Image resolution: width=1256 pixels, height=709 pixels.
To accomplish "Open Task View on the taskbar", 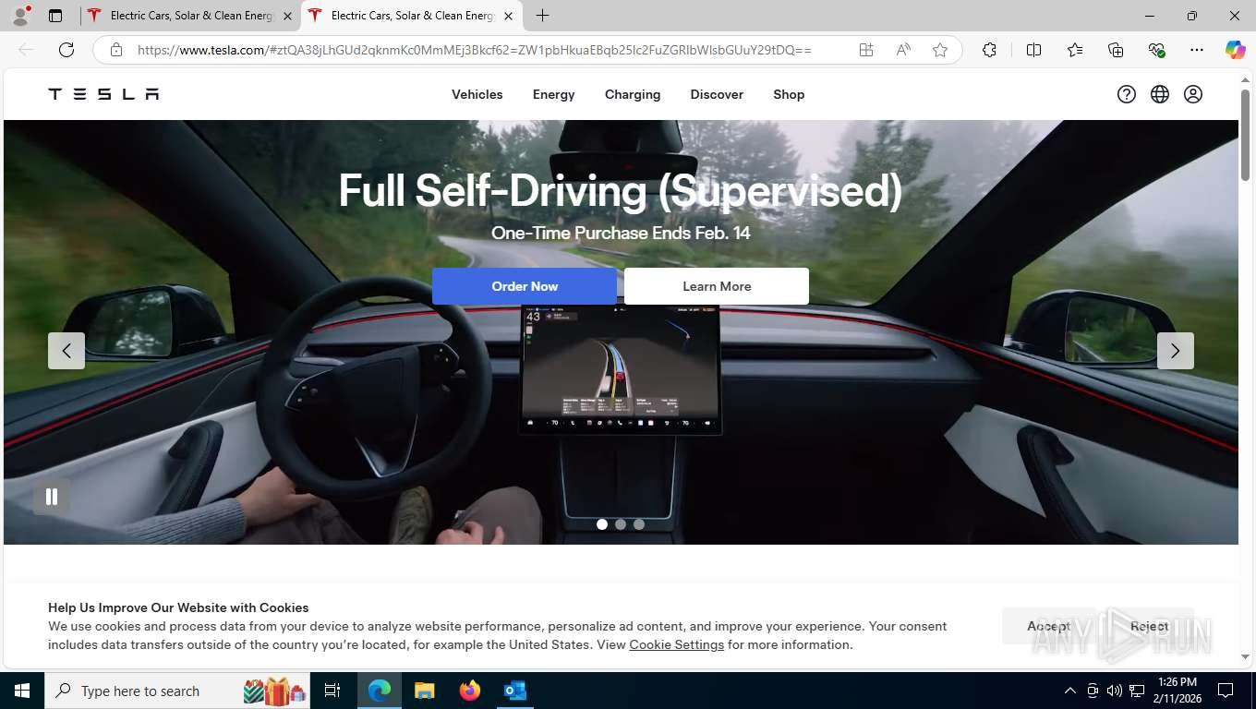I will click(x=332, y=691).
